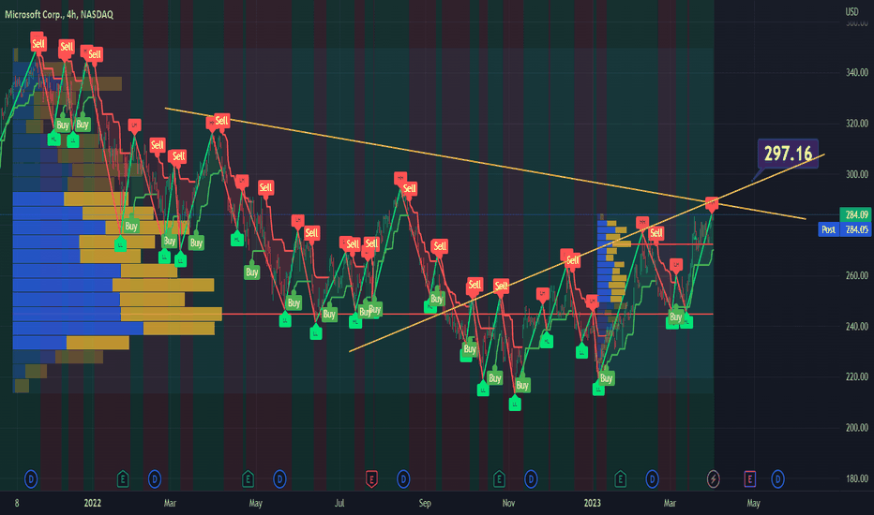Click the Sep label on the time axis
874x515 pixels.
click(425, 504)
